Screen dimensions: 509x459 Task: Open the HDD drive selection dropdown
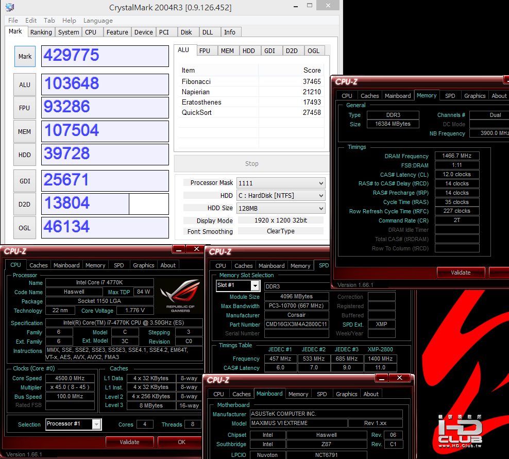(x=281, y=196)
